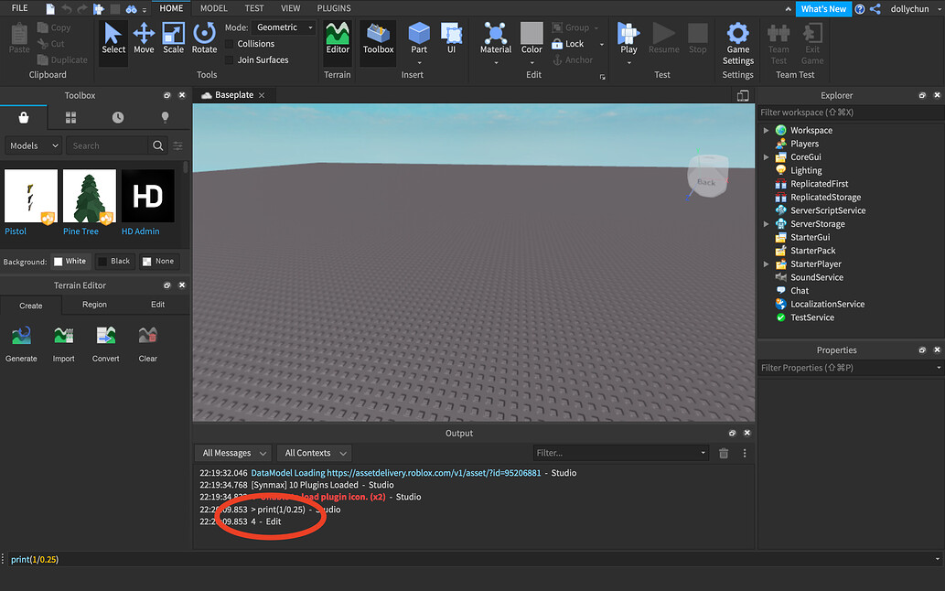The height and width of the screenshot is (591, 945).
Task: Open the What's New panel
Action: (x=822, y=8)
